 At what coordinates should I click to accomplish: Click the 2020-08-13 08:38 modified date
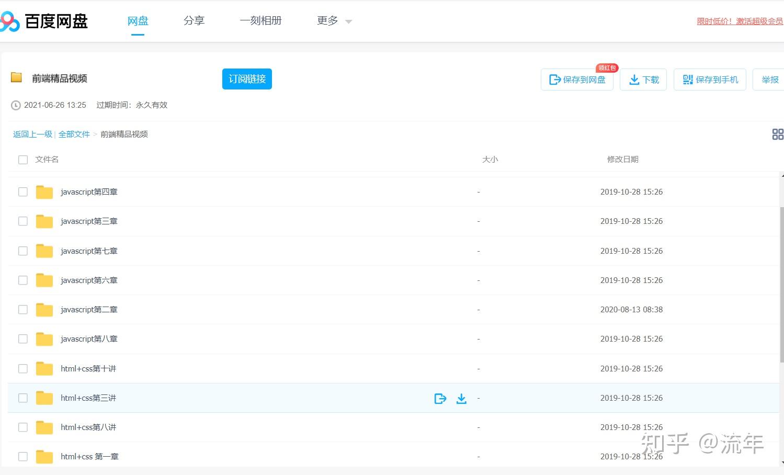[x=631, y=310]
